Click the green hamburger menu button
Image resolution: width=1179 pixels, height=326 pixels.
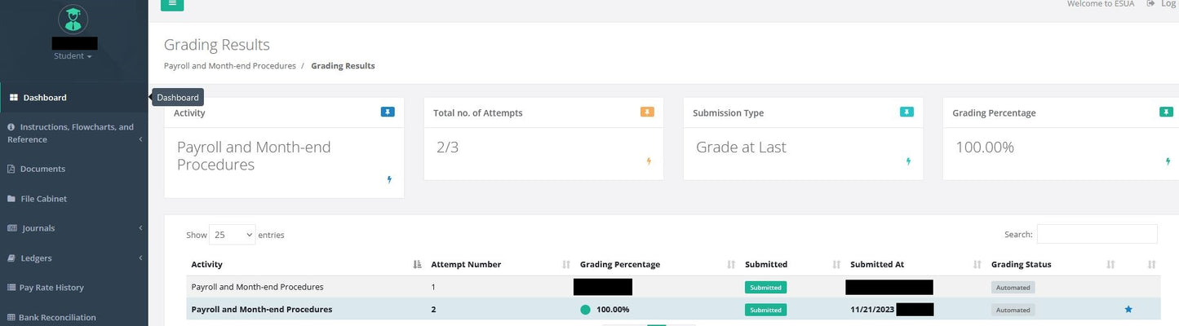click(172, 4)
